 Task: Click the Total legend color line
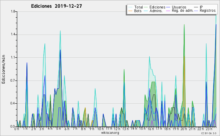(130, 7)
